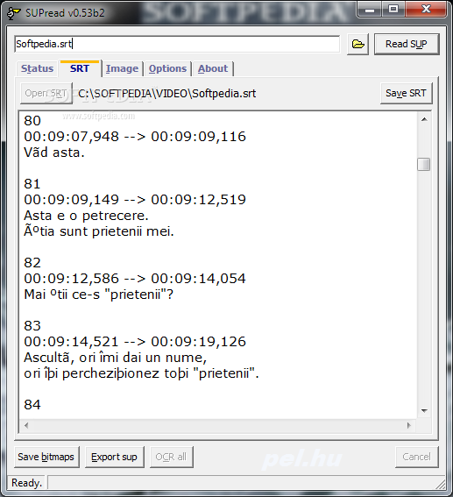Click the 'Ready.' status bar text
The height and width of the screenshot is (497, 453).
26,483
